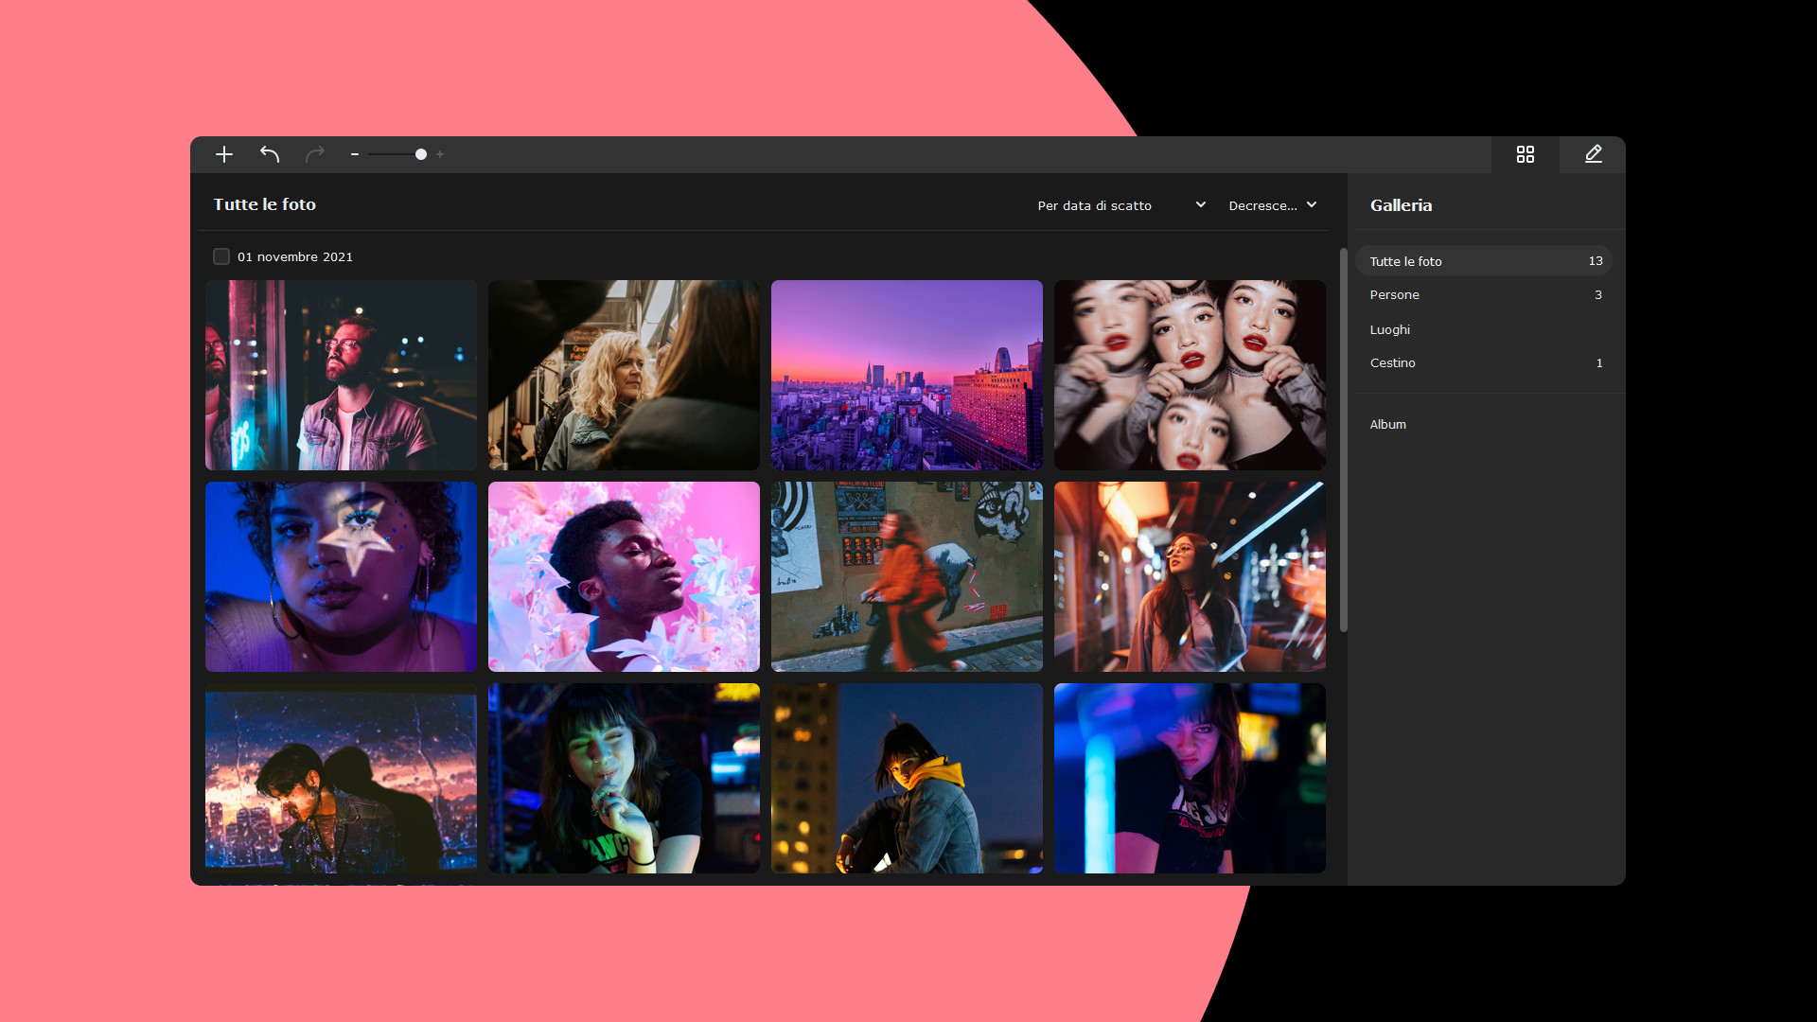Select the photo of four faces with red lips
Viewport: 1817px width, 1022px height.
click(x=1190, y=375)
